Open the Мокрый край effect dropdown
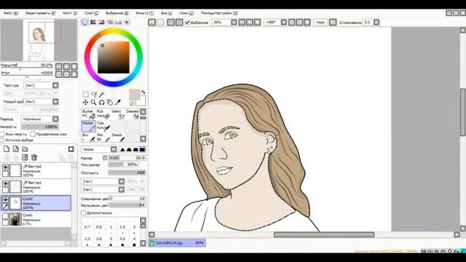Image resolution: width=466 pixels, height=262 pixels. 42,102
